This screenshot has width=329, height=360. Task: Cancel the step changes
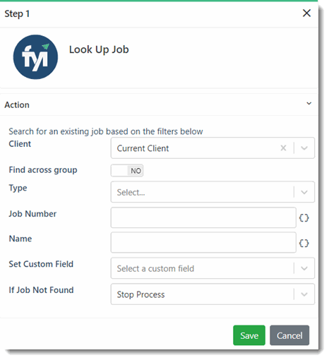point(289,335)
